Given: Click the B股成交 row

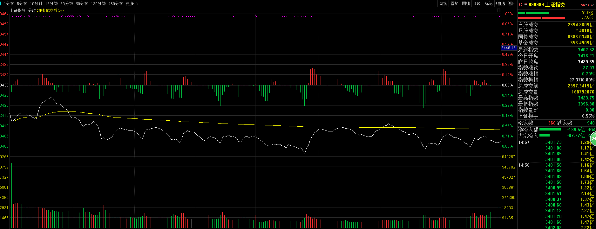Looking at the screenshot, I should point(556,31).
